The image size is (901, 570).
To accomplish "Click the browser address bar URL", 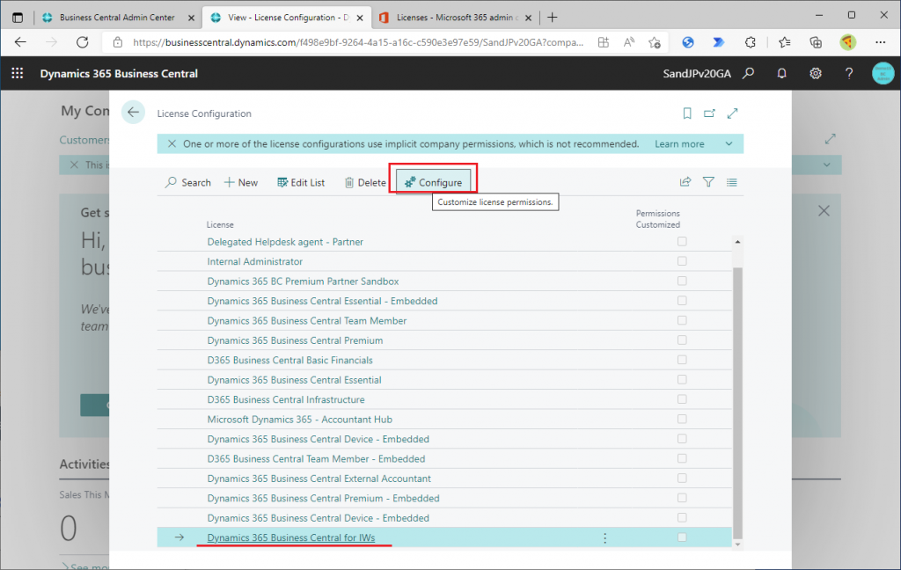I will point(357,42).
